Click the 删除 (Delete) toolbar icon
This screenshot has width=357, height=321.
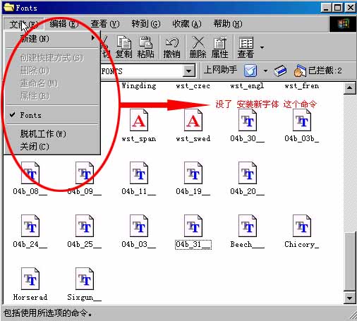pyautogui.click(x=198, y=47)
